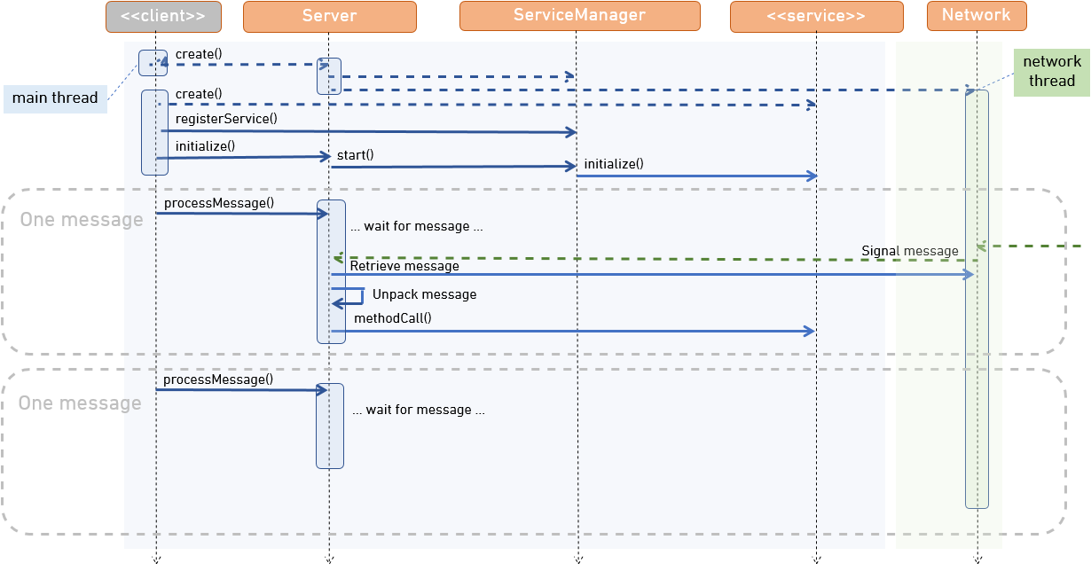This screenshot has height=571, width=1091.
Task: Click the Server activation bar below processMessage()
Action: (329, 270)
